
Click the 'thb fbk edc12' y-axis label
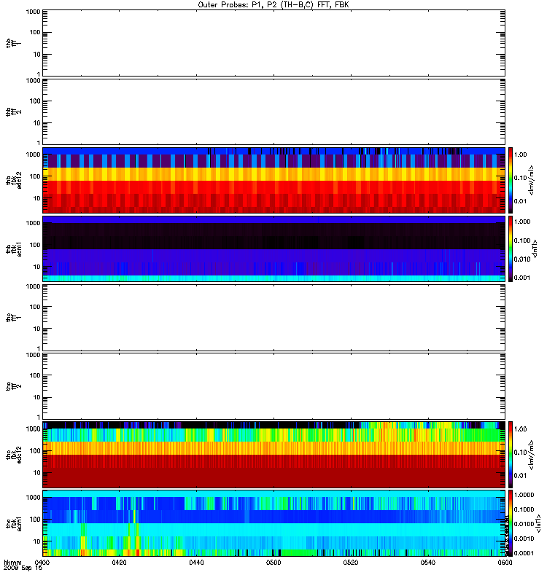click(14, 180)
